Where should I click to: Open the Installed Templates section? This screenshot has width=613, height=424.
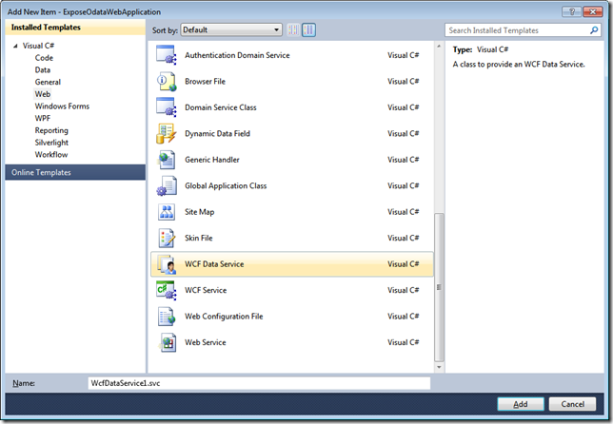pos(75,28)
